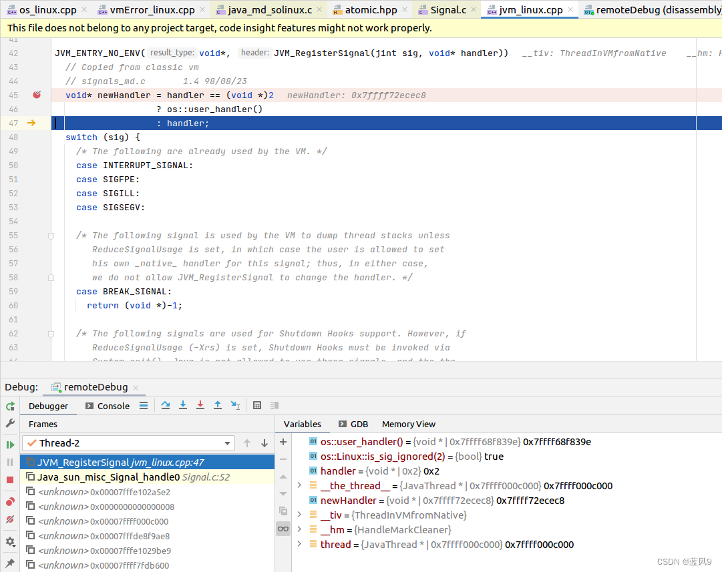Select next frame with down arrow
Screen dimensions: 722x572
click(x=264, y=443)
